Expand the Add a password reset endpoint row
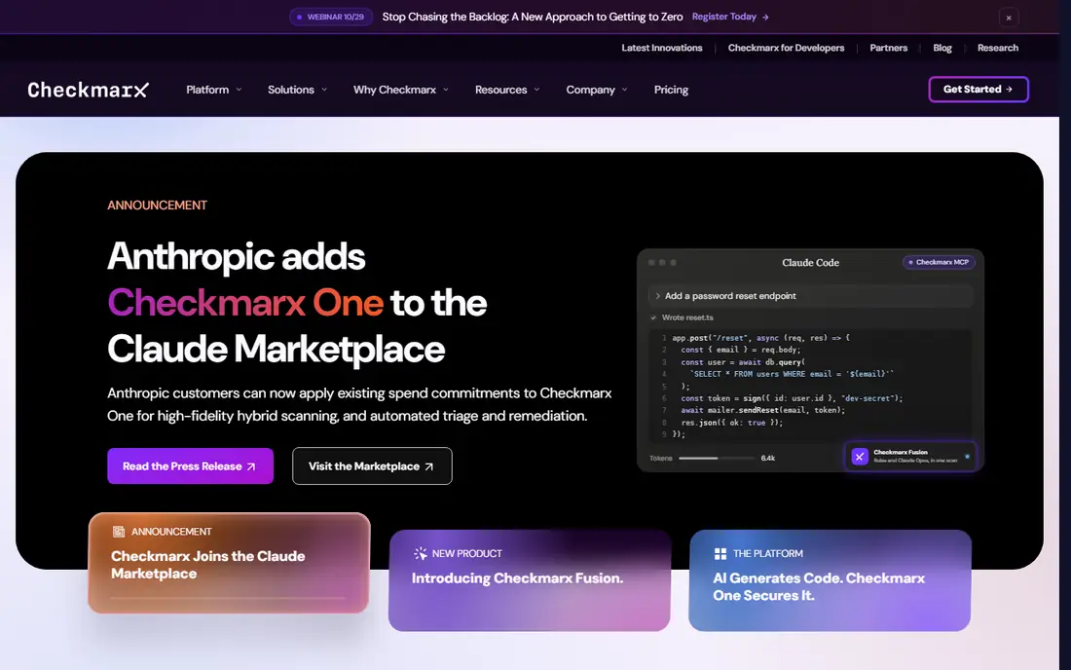This screenshot has width=1071, height=670. 810,296
